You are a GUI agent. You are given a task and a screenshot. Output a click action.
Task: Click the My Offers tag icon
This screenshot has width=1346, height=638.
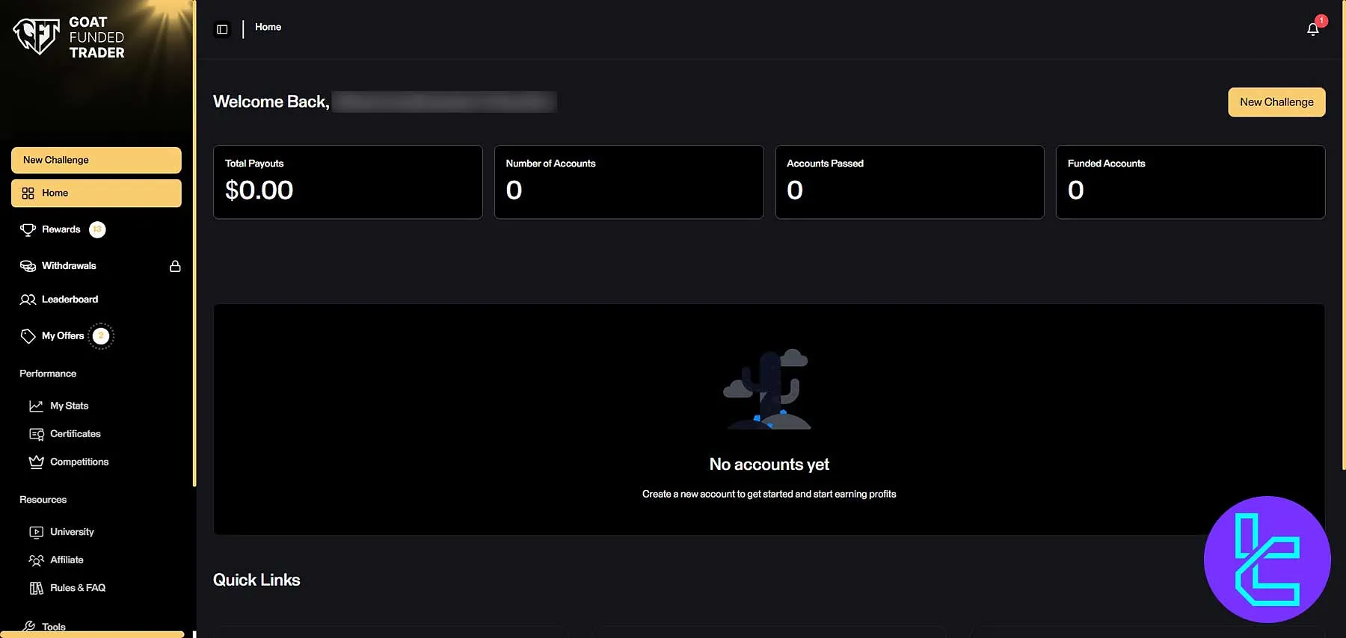pos(28,336)
